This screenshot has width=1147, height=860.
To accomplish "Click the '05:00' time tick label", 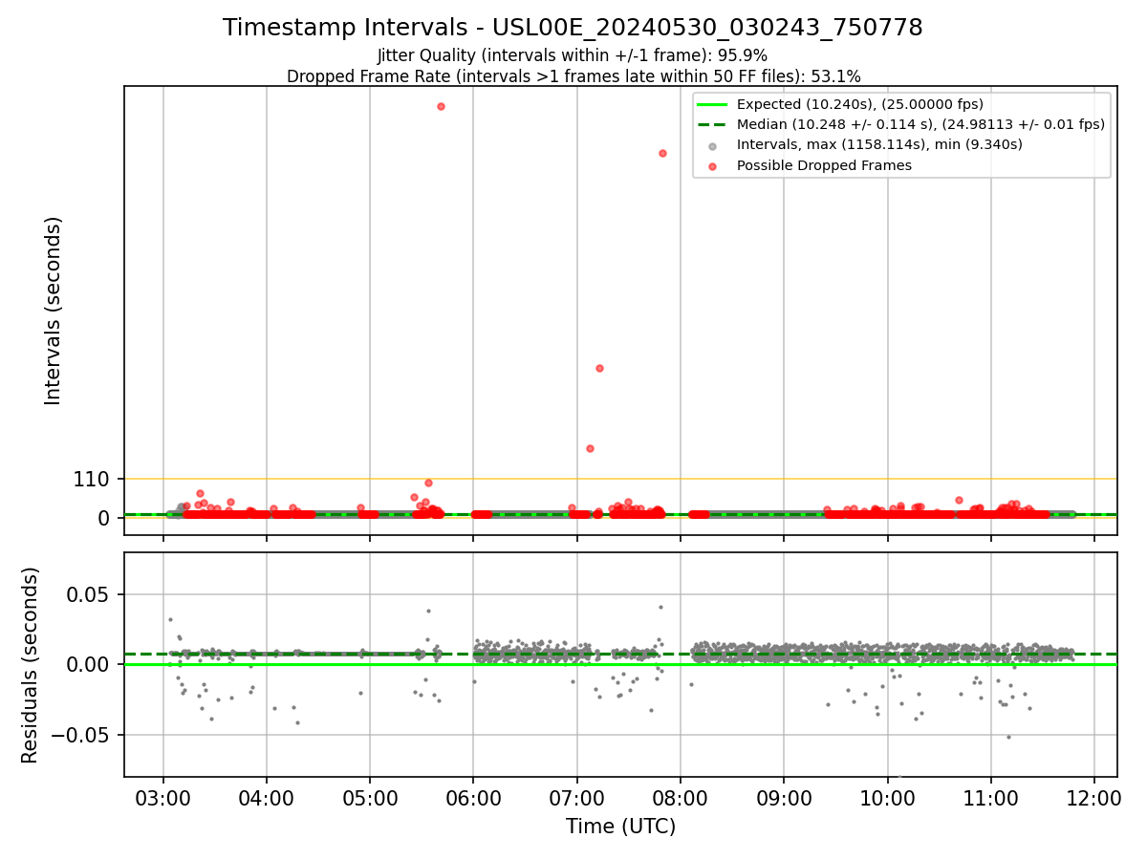I will pos(370,797).
